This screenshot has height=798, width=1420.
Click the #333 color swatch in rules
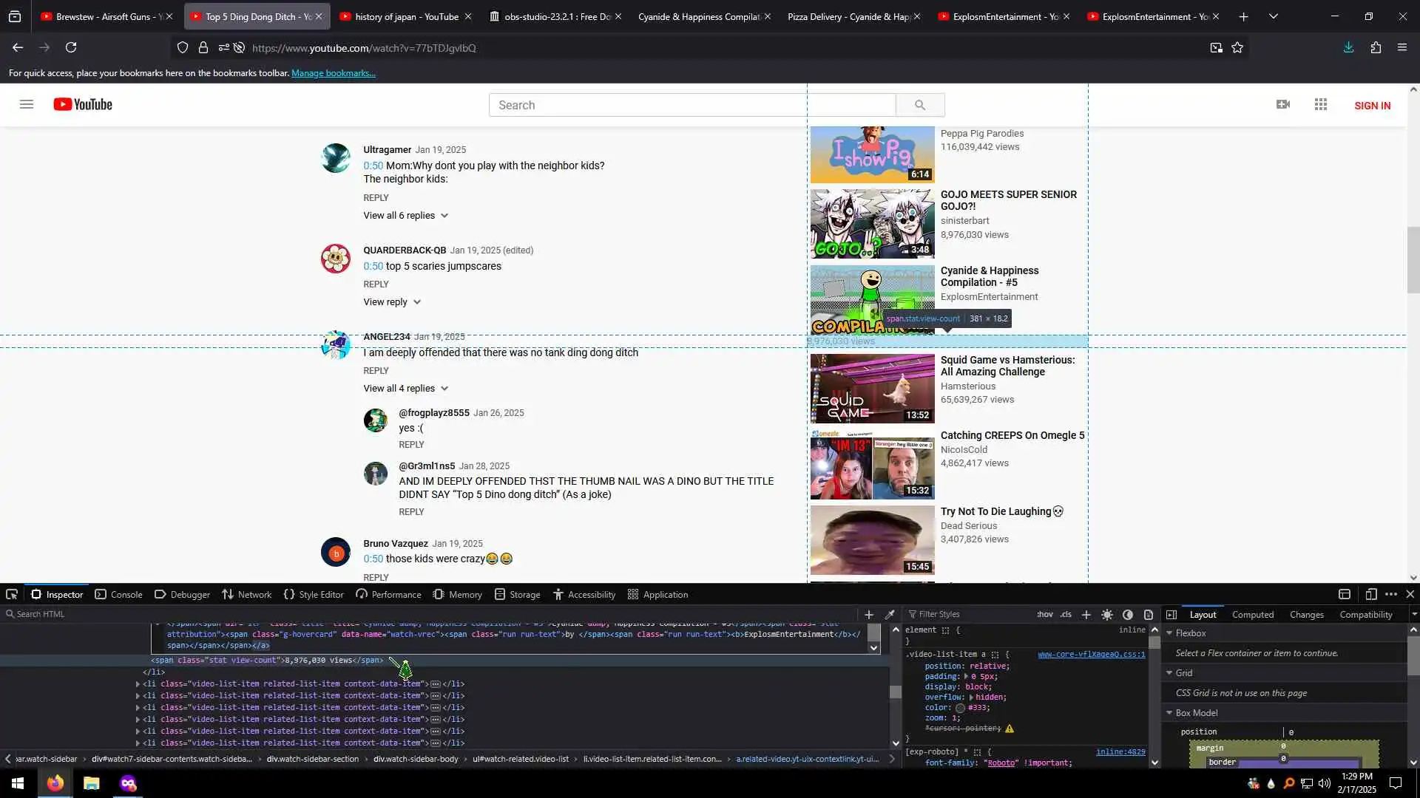click(x=960, y=708)
